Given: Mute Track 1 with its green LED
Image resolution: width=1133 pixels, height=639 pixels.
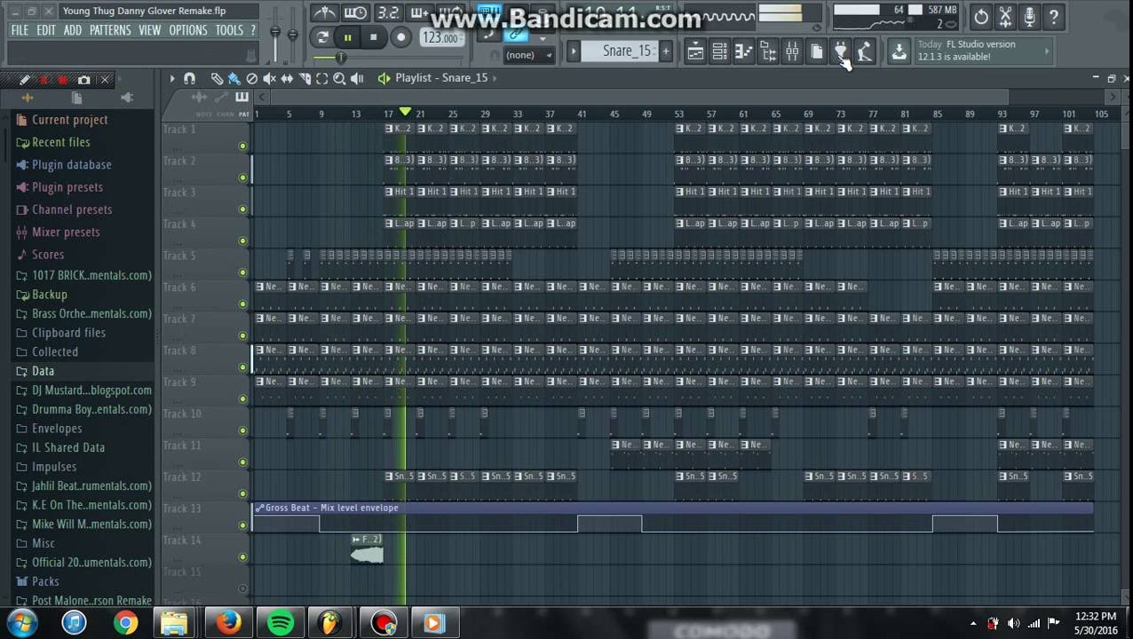Looking at the screenshot, I should click(242, 146).
